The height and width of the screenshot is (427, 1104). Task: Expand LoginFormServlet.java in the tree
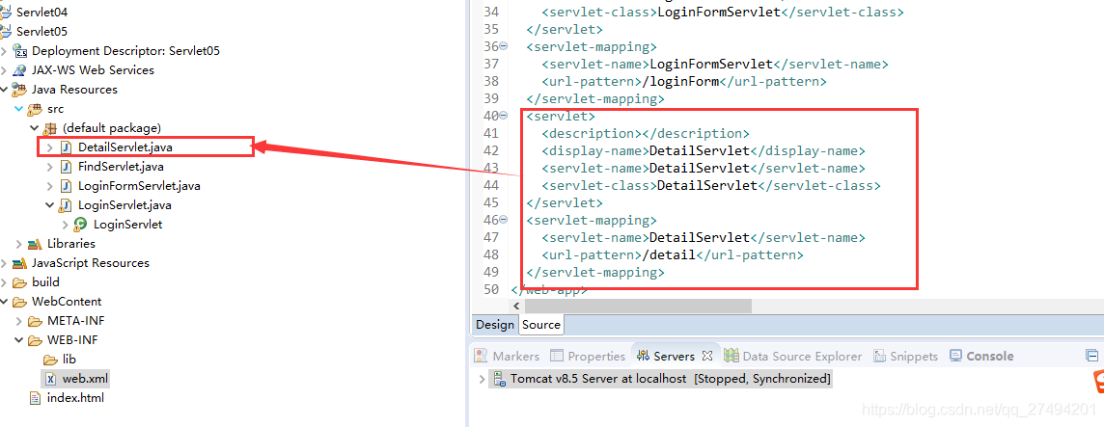click(x=50, y=186)
